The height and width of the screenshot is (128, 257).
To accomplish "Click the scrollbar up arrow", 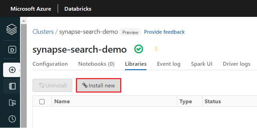I will pyautogui.click(x=23, y=21).
